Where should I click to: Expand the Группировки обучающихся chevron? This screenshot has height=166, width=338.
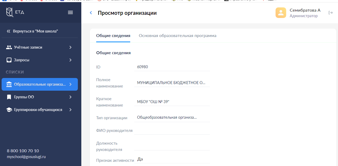coord(70,110)
